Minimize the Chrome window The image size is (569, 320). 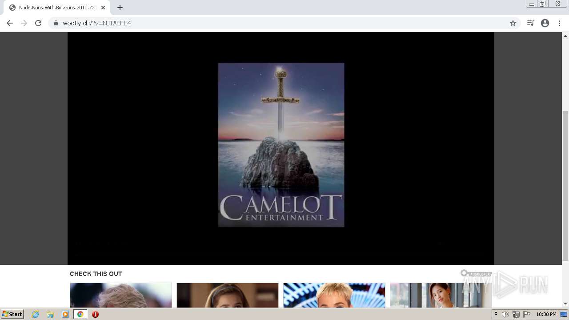coord(531,4)
